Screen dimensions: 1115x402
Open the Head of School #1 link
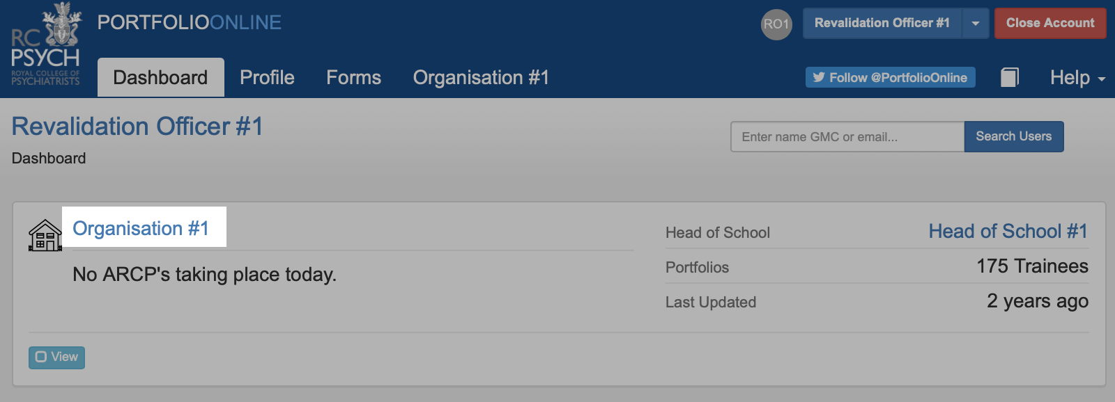pyautogui.click(x=1008, y=231)
